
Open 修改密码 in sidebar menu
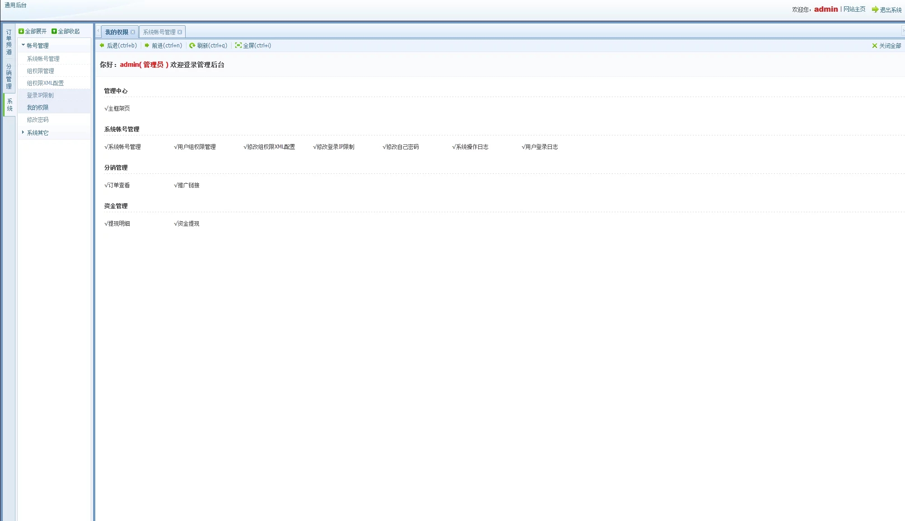37,120
